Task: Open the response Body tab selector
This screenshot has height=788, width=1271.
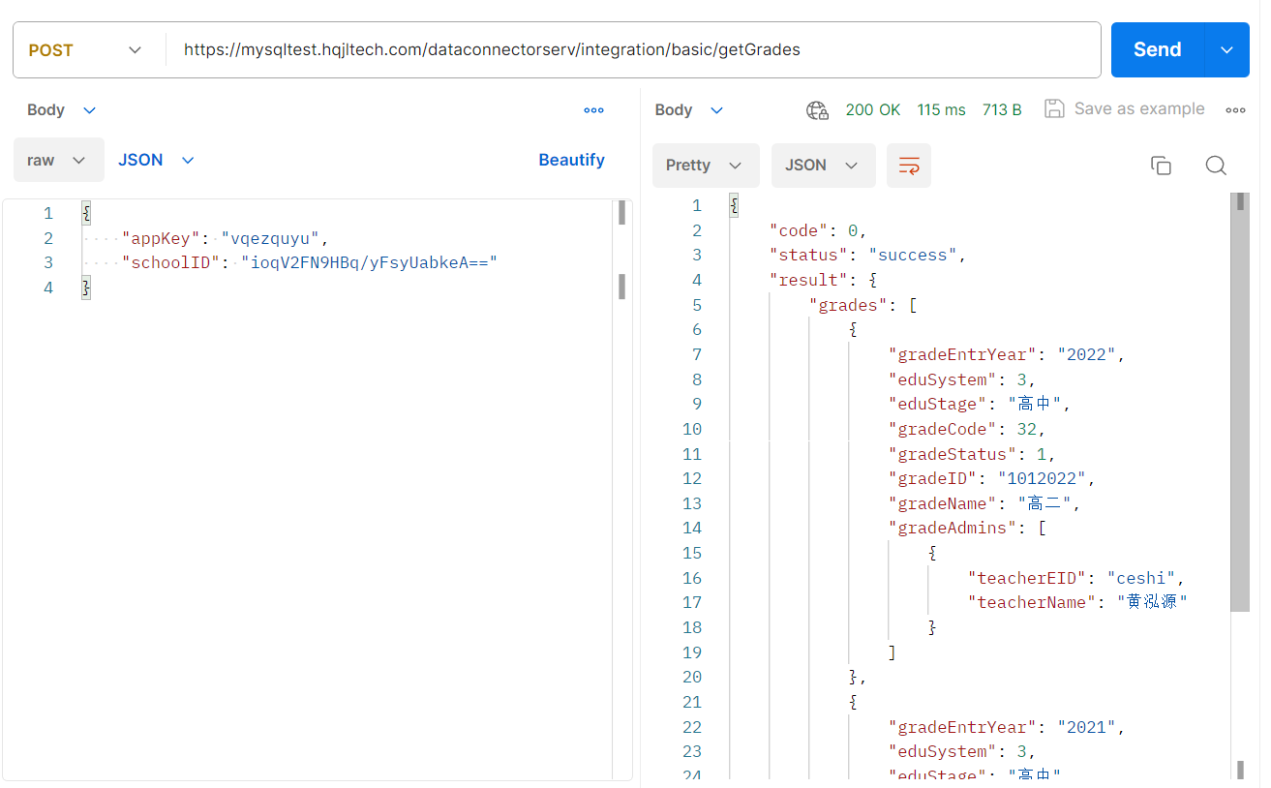Action: tap(689, 110)
